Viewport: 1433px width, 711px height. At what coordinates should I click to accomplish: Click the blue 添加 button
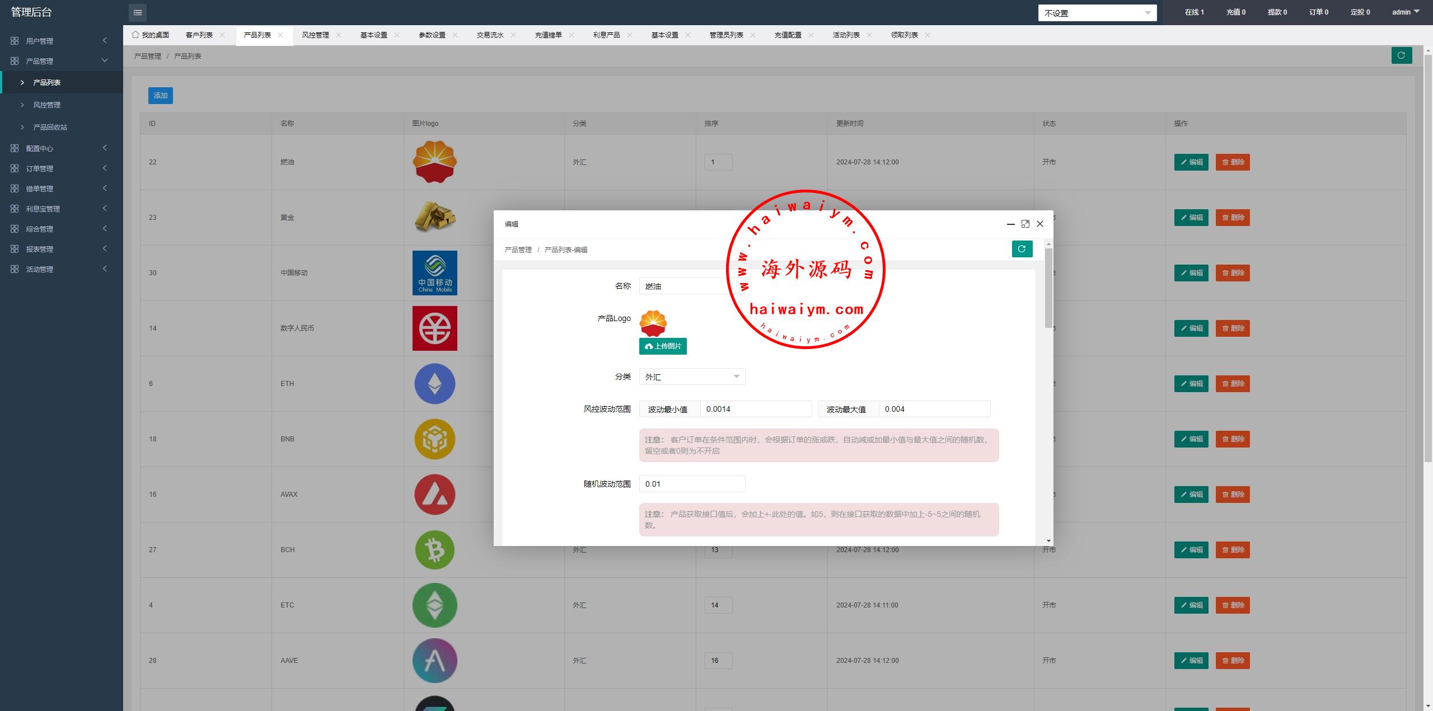coord(161,96)
